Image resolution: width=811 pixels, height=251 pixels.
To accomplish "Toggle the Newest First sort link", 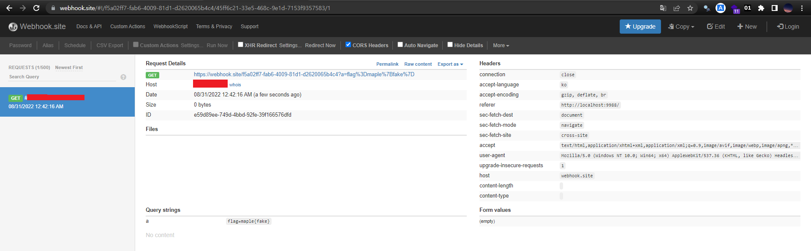I will 69,67.
